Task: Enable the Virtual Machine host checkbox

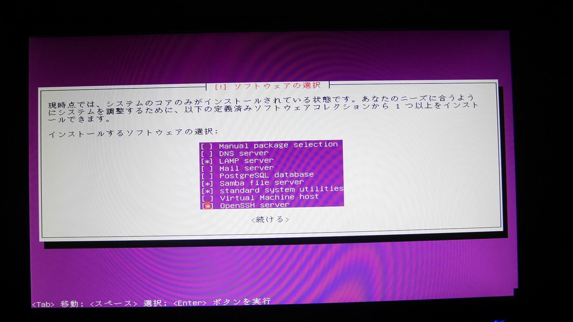Action: click(x=207, y=198)
